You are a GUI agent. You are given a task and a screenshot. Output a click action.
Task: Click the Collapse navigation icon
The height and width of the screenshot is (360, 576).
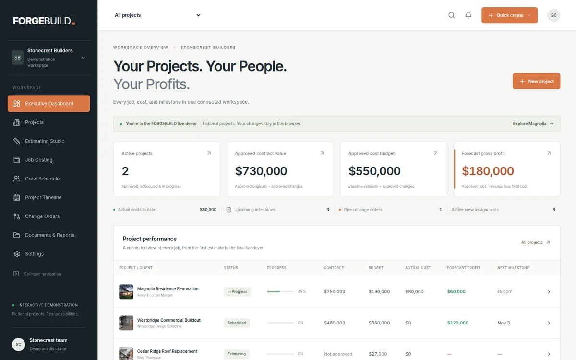16,274
